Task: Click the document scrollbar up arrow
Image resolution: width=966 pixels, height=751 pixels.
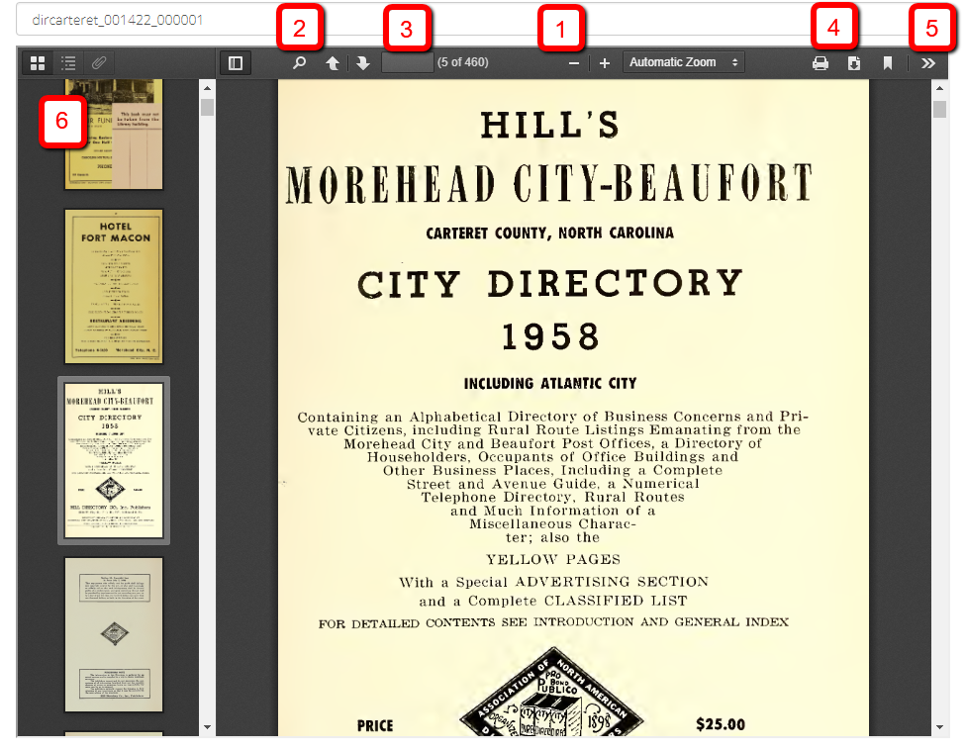Action: [x=939, y=88]
